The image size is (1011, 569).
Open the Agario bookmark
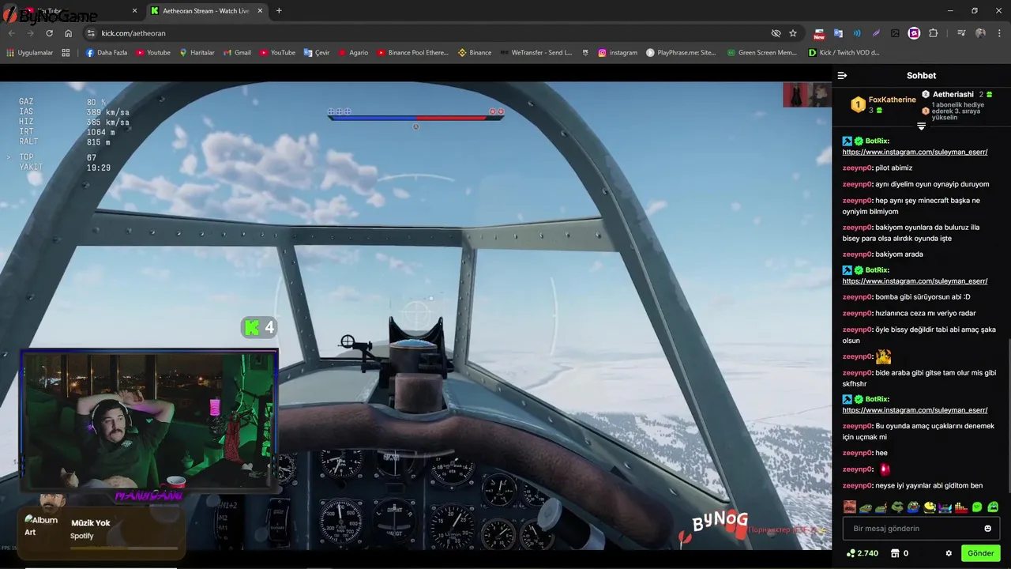[353, 53]
